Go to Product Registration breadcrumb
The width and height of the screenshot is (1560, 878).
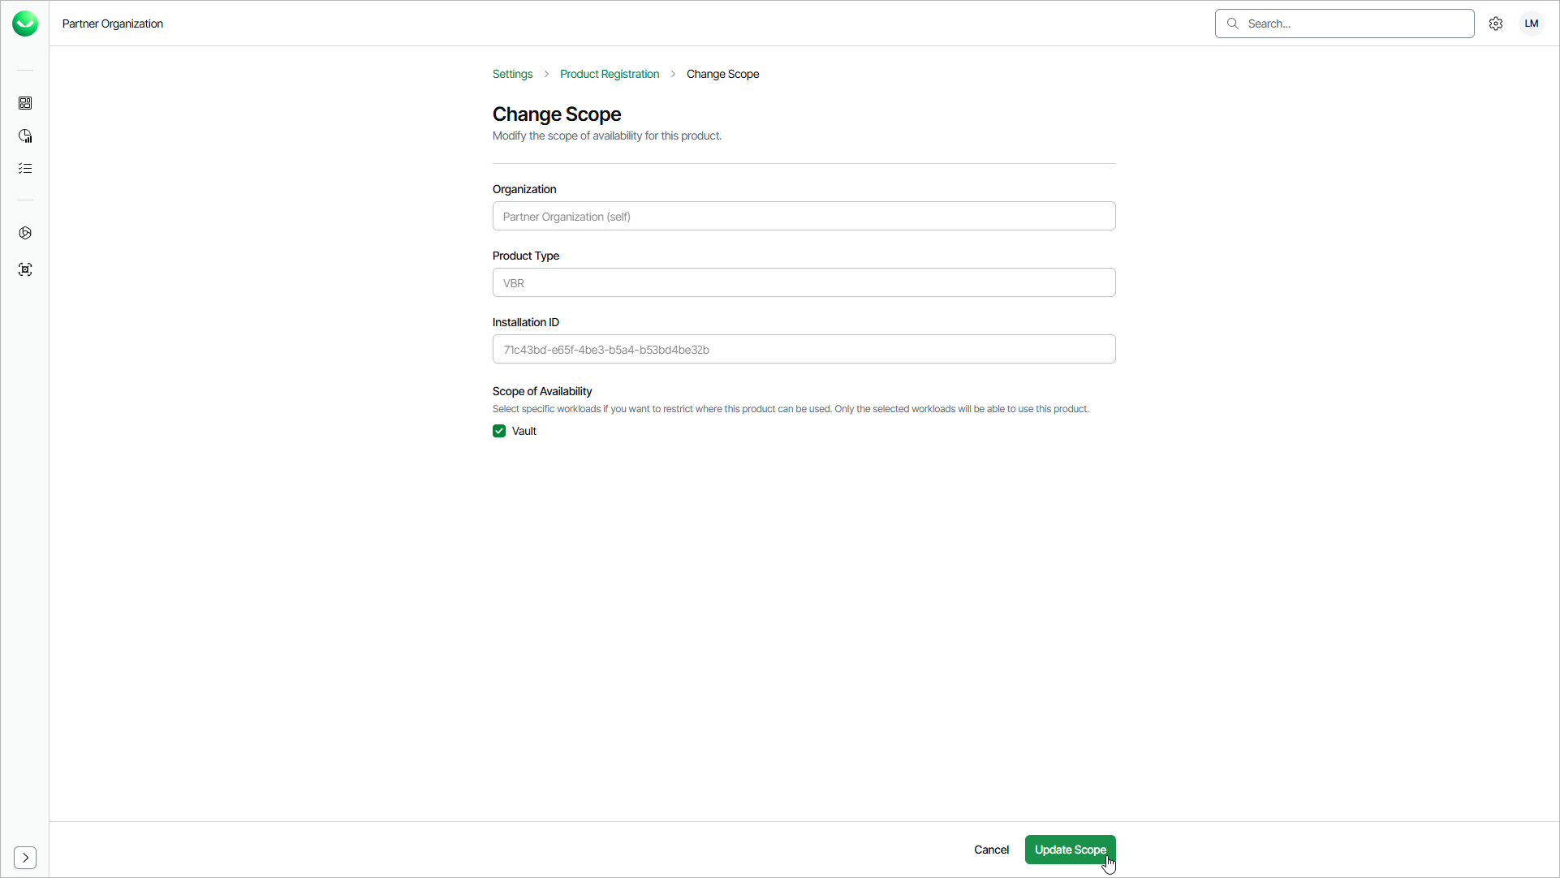tap(610, 74)
